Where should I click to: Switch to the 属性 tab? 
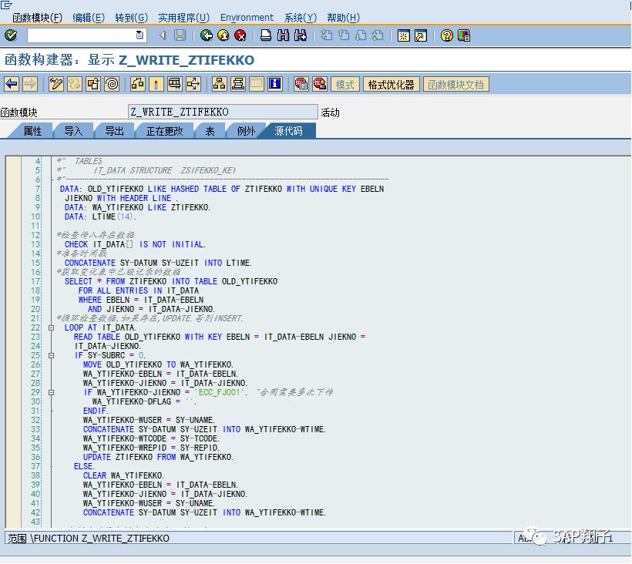32,131
